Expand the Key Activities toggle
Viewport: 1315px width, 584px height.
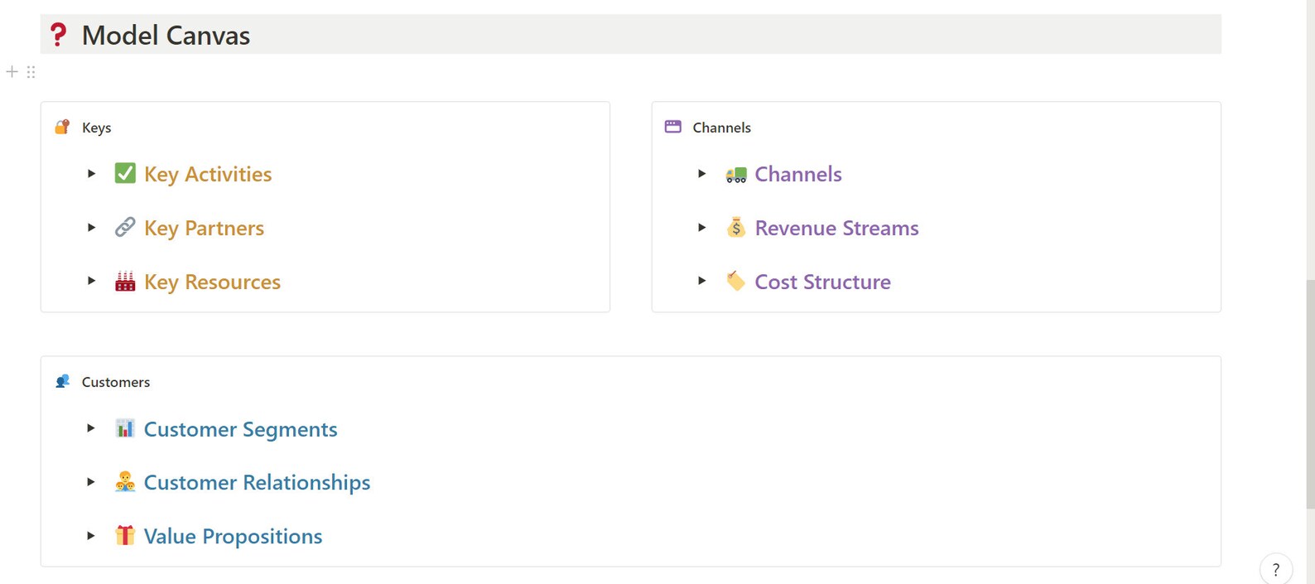pyautogui.click(x=91, y=173)
